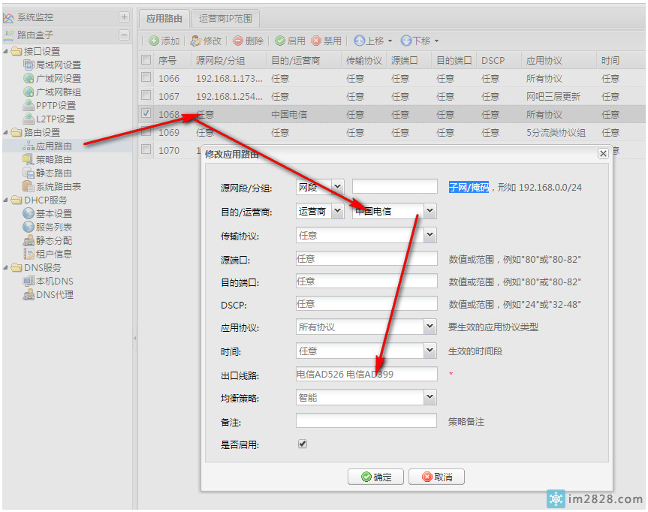Check the checkbox on row 1070

point(146,150)
